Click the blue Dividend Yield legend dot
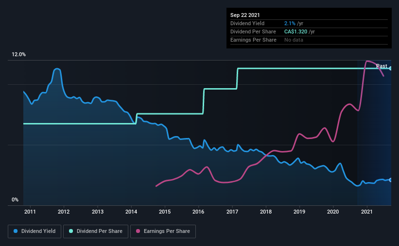The width and height of the screenshot is (399, 246). click(x=16, y=231)
